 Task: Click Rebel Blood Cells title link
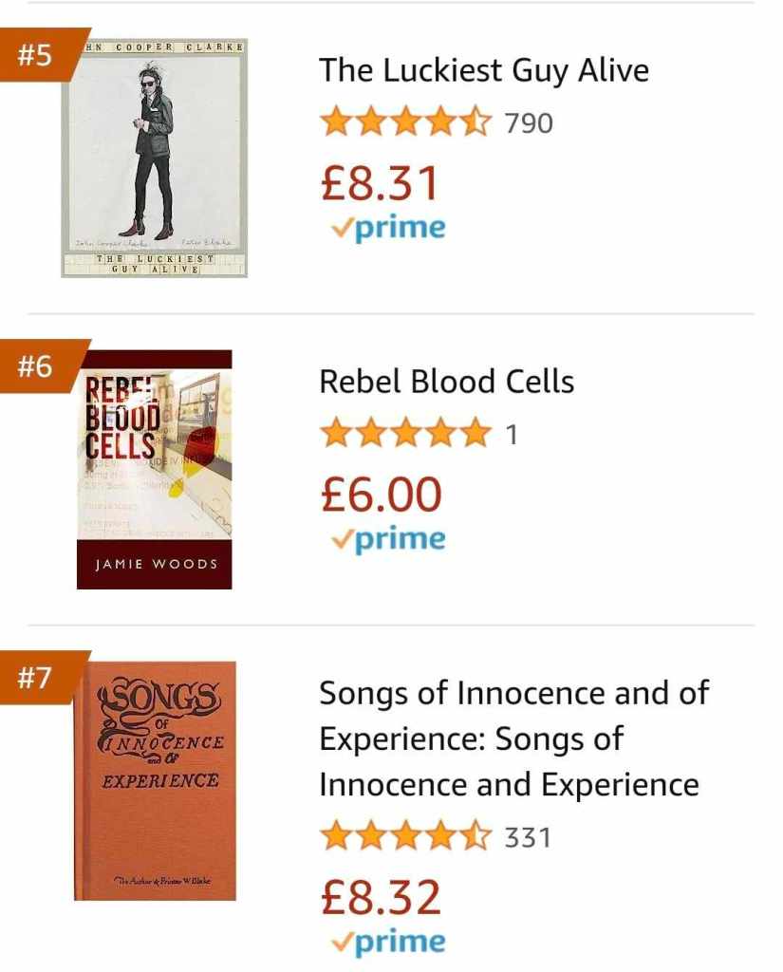click(446, 382)
